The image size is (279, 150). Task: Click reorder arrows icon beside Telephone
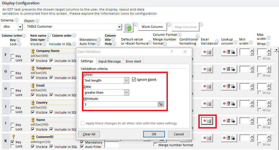pyautogui.click(x=33, y=68)
